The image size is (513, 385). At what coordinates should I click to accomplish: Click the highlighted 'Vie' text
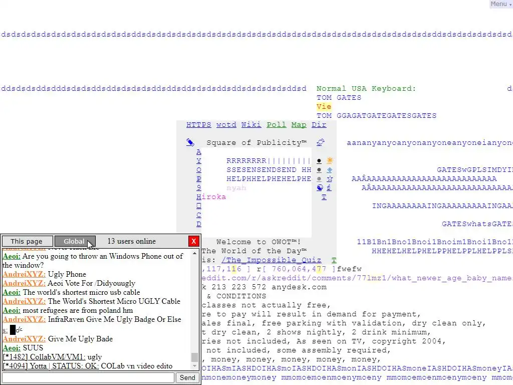(x=324, y=107)
